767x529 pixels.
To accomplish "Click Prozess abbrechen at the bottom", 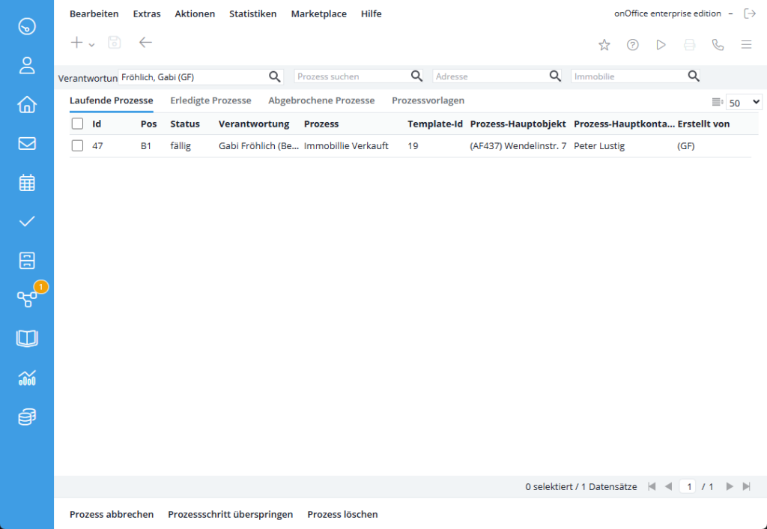I will pos(112,514).
